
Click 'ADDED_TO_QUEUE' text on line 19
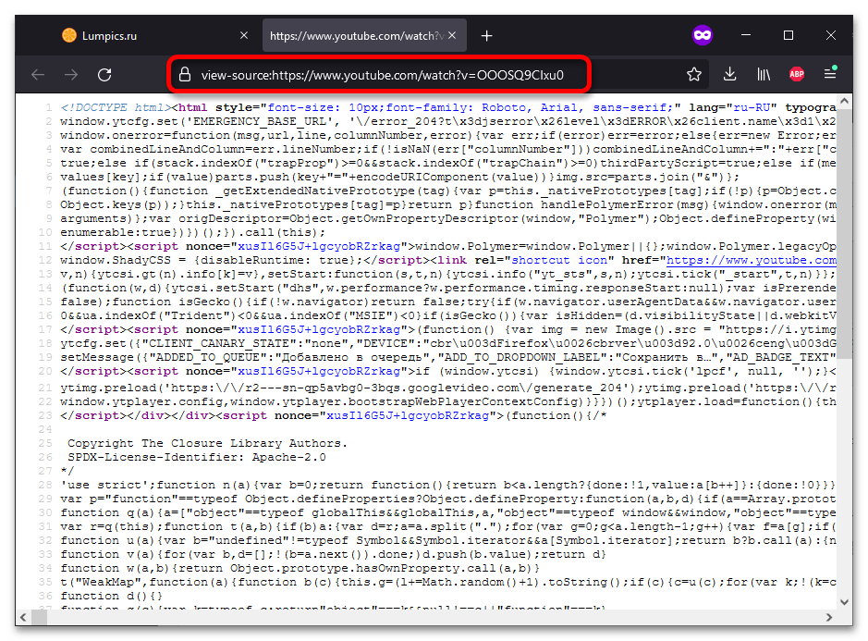coord(208,357)
